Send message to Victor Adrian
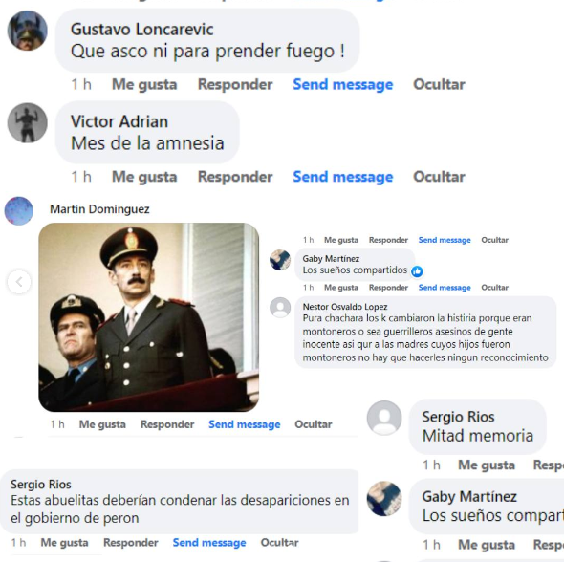 [343, 177]
